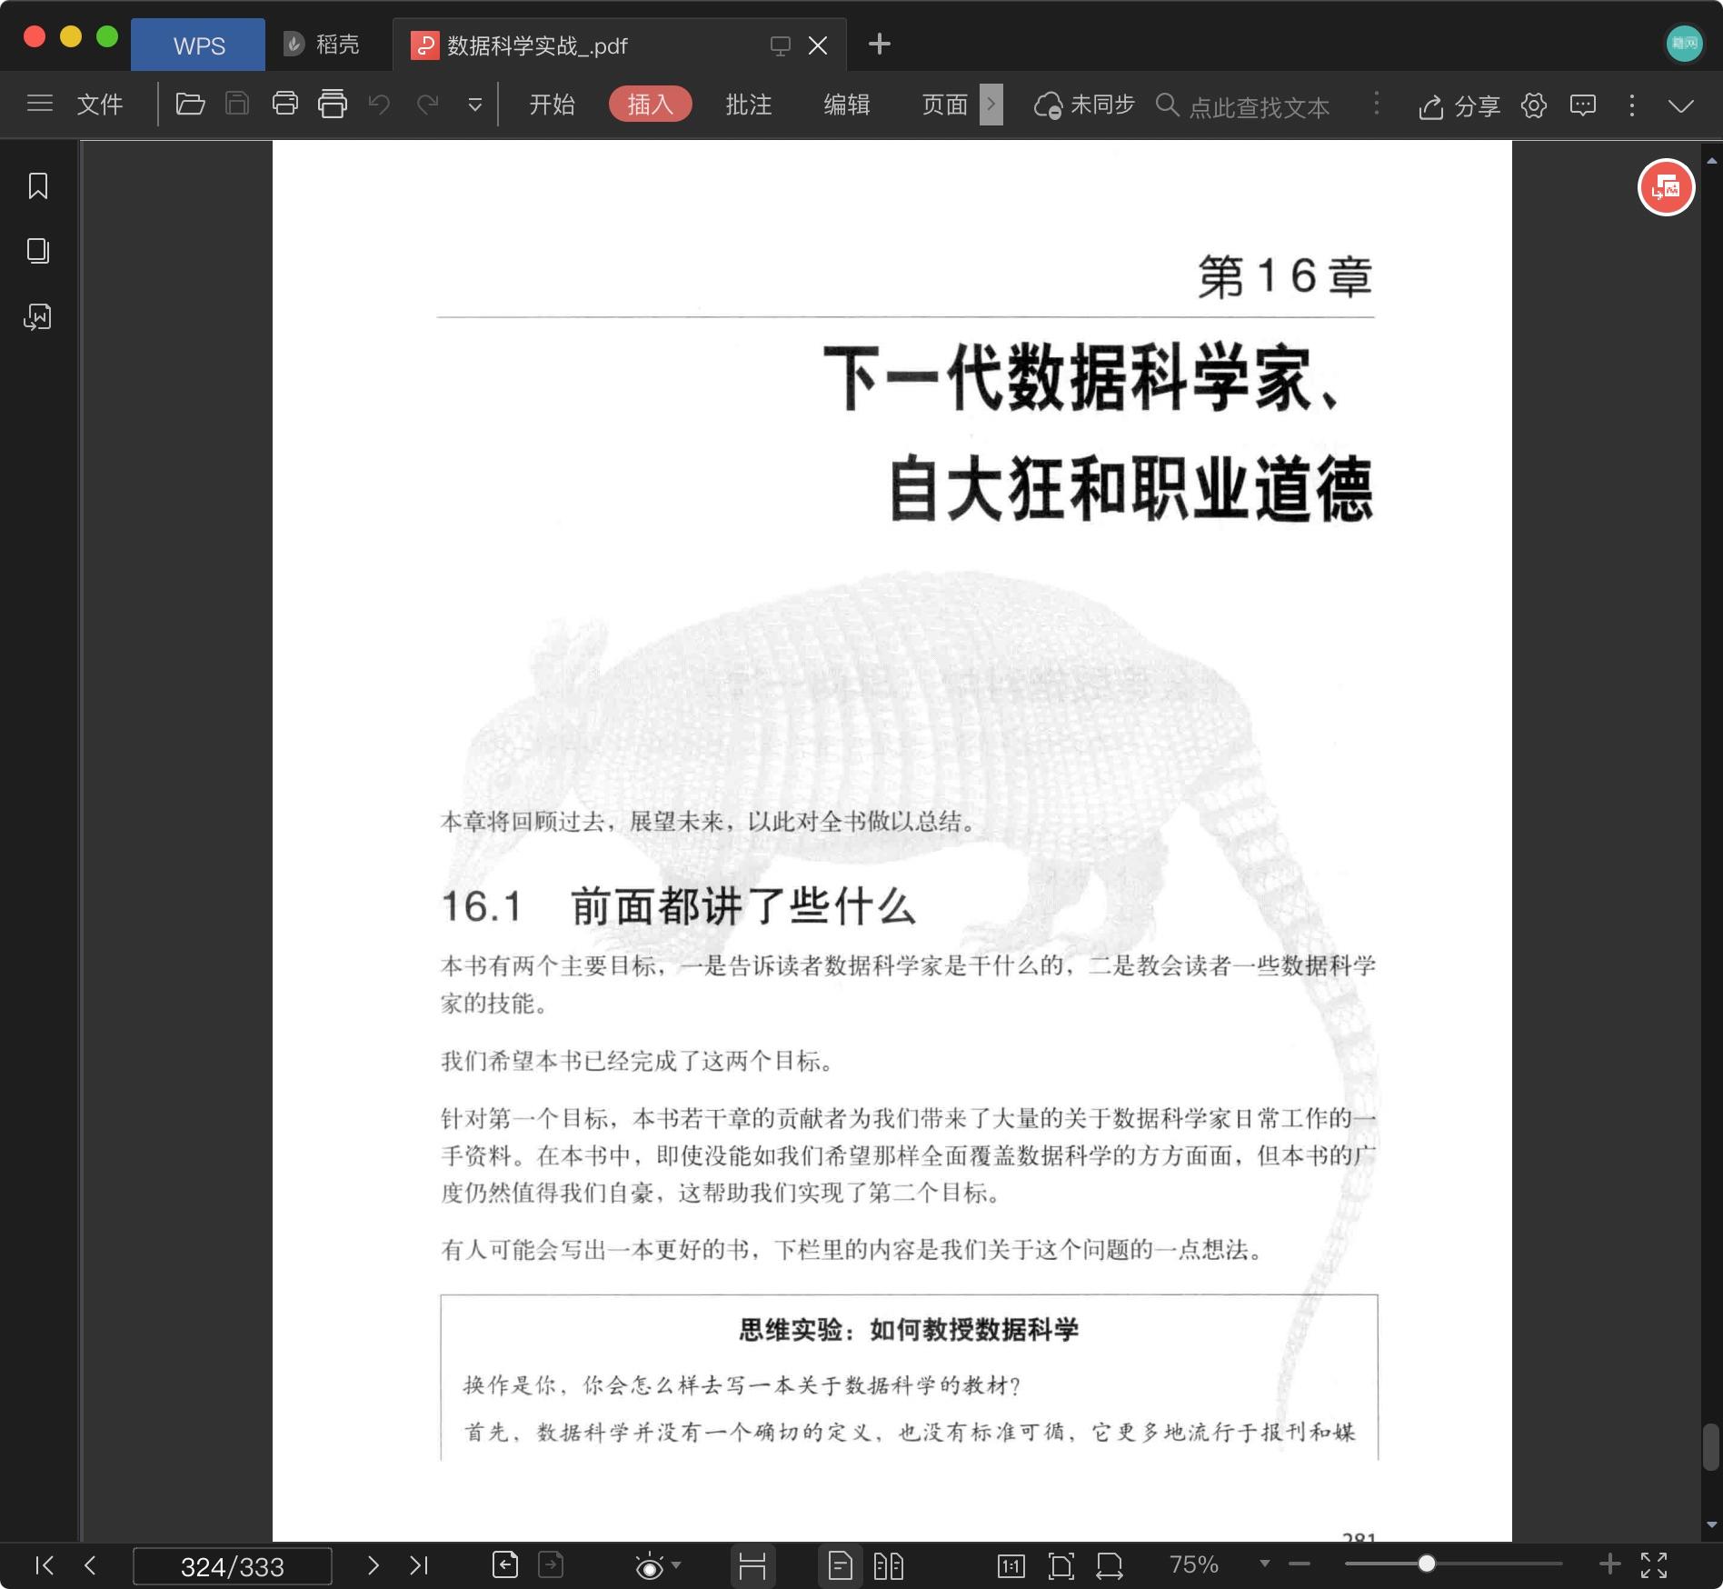The image size is (1723, 1589).
Task: Select the 数据科学实战_.pdf document tab
Action: (x=536, y=45)
